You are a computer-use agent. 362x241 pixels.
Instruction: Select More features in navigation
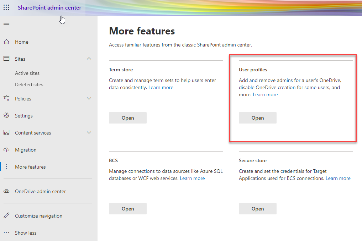point(30,167)
